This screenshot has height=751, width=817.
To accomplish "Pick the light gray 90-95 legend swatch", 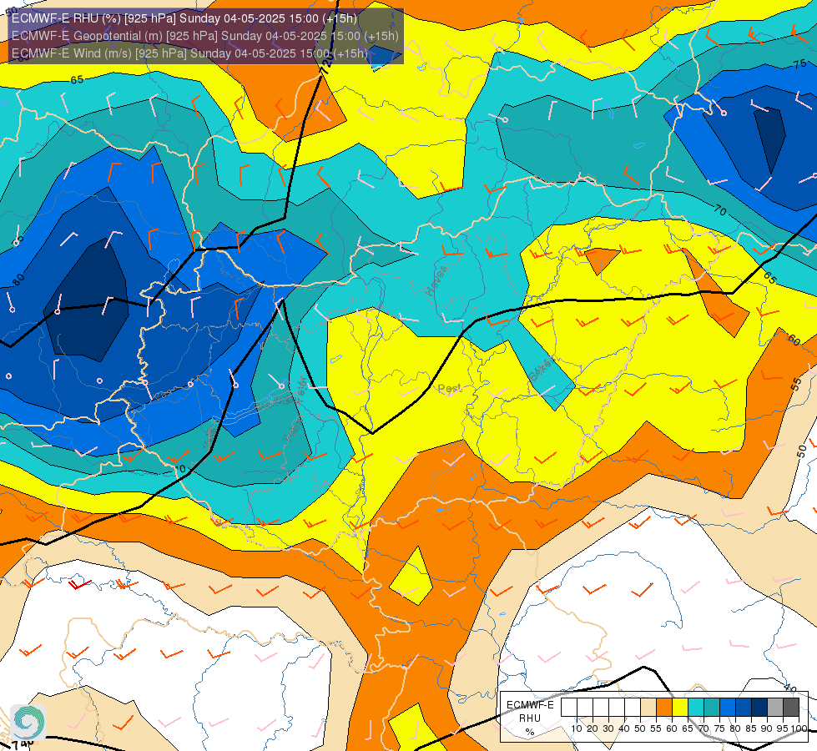I will (x=775, y=708).
